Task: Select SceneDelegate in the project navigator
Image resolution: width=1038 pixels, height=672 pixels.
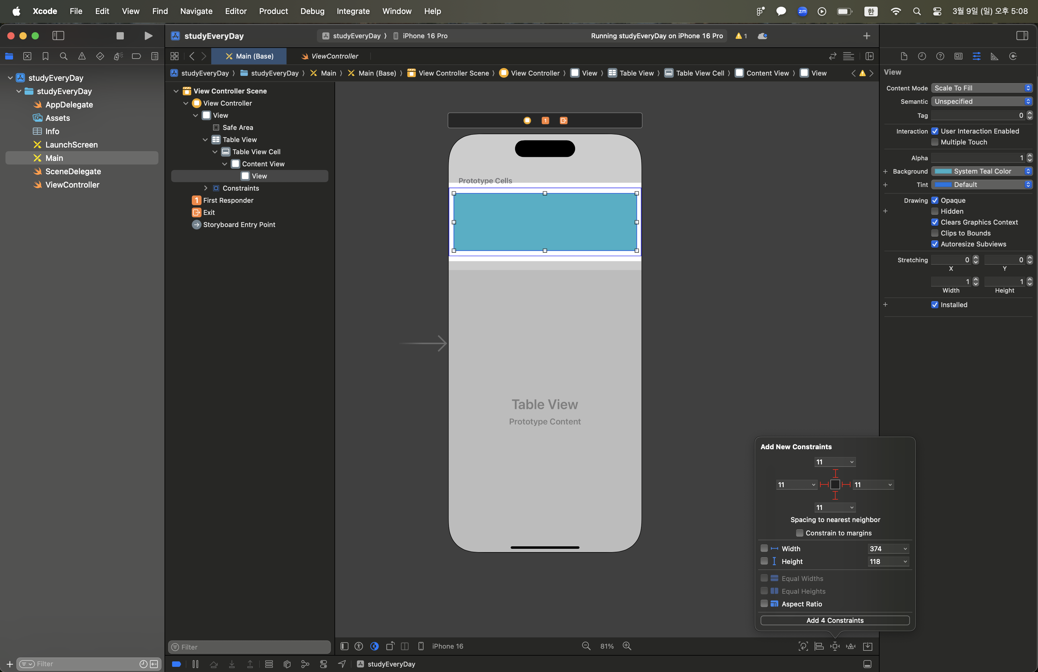Action: [73, 171]
